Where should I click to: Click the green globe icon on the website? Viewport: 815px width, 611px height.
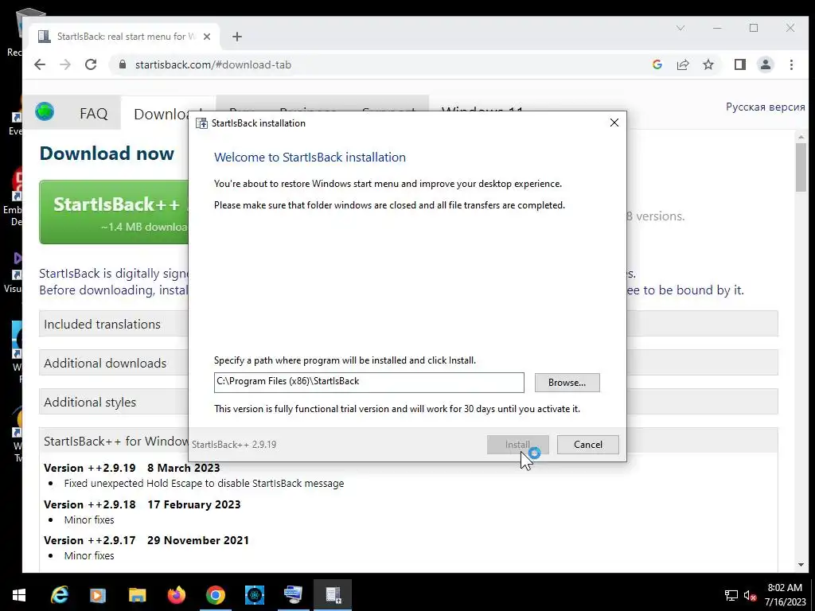45,111
